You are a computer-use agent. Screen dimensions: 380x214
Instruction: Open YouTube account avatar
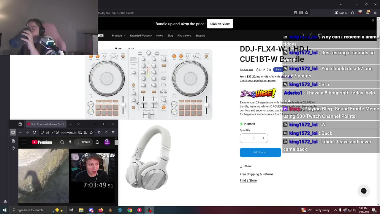(x=107, y=142)
